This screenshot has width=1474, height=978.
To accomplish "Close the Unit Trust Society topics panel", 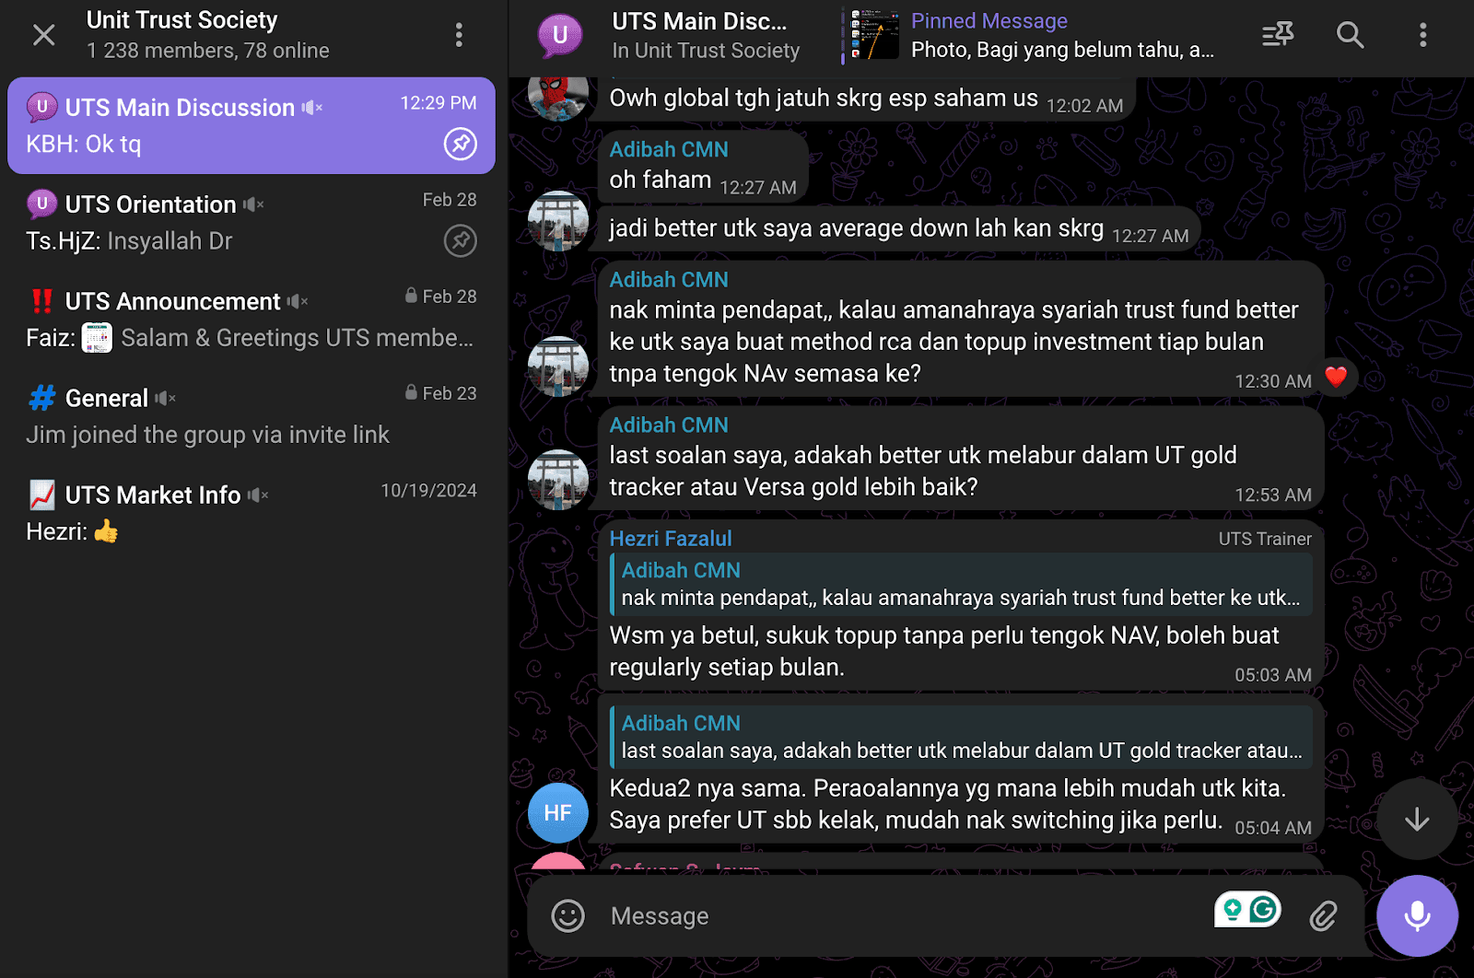I will 43,35.
